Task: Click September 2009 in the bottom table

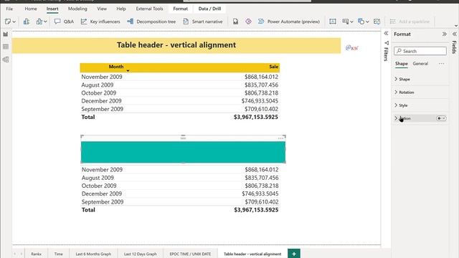Action: [103, 202]
